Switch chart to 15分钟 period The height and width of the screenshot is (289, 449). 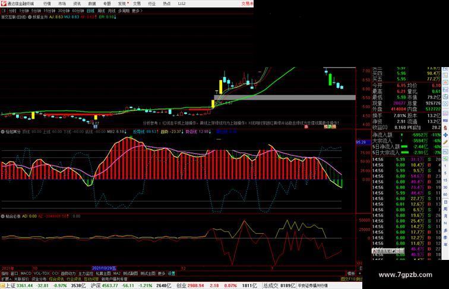tap(49, 11)
